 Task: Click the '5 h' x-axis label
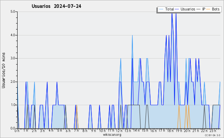(x=59, y=131)
